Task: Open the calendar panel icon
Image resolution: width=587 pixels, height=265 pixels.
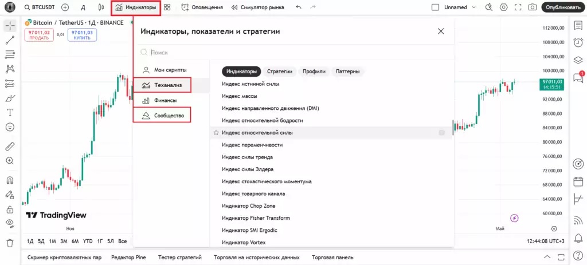Action: (578, 182)
